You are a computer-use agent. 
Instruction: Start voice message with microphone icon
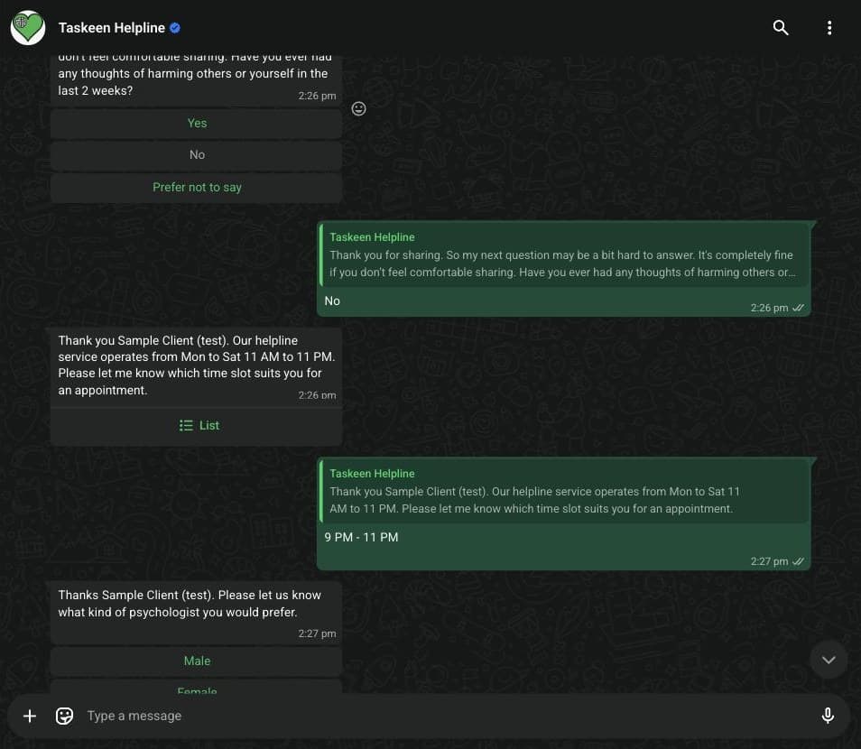[828, 716]
